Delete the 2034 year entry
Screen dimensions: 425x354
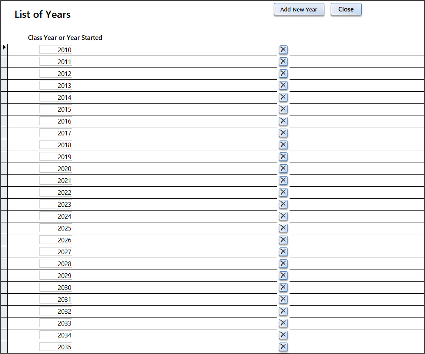coord(283,335)
